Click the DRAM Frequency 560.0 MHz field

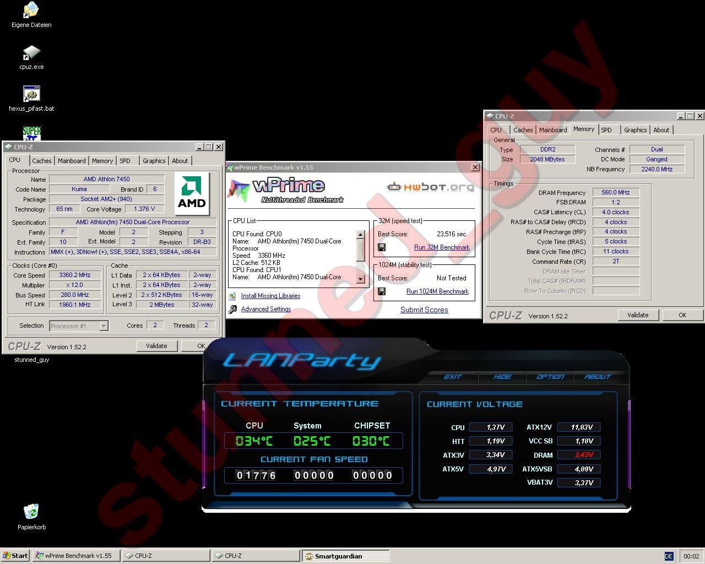click(616, 192)
